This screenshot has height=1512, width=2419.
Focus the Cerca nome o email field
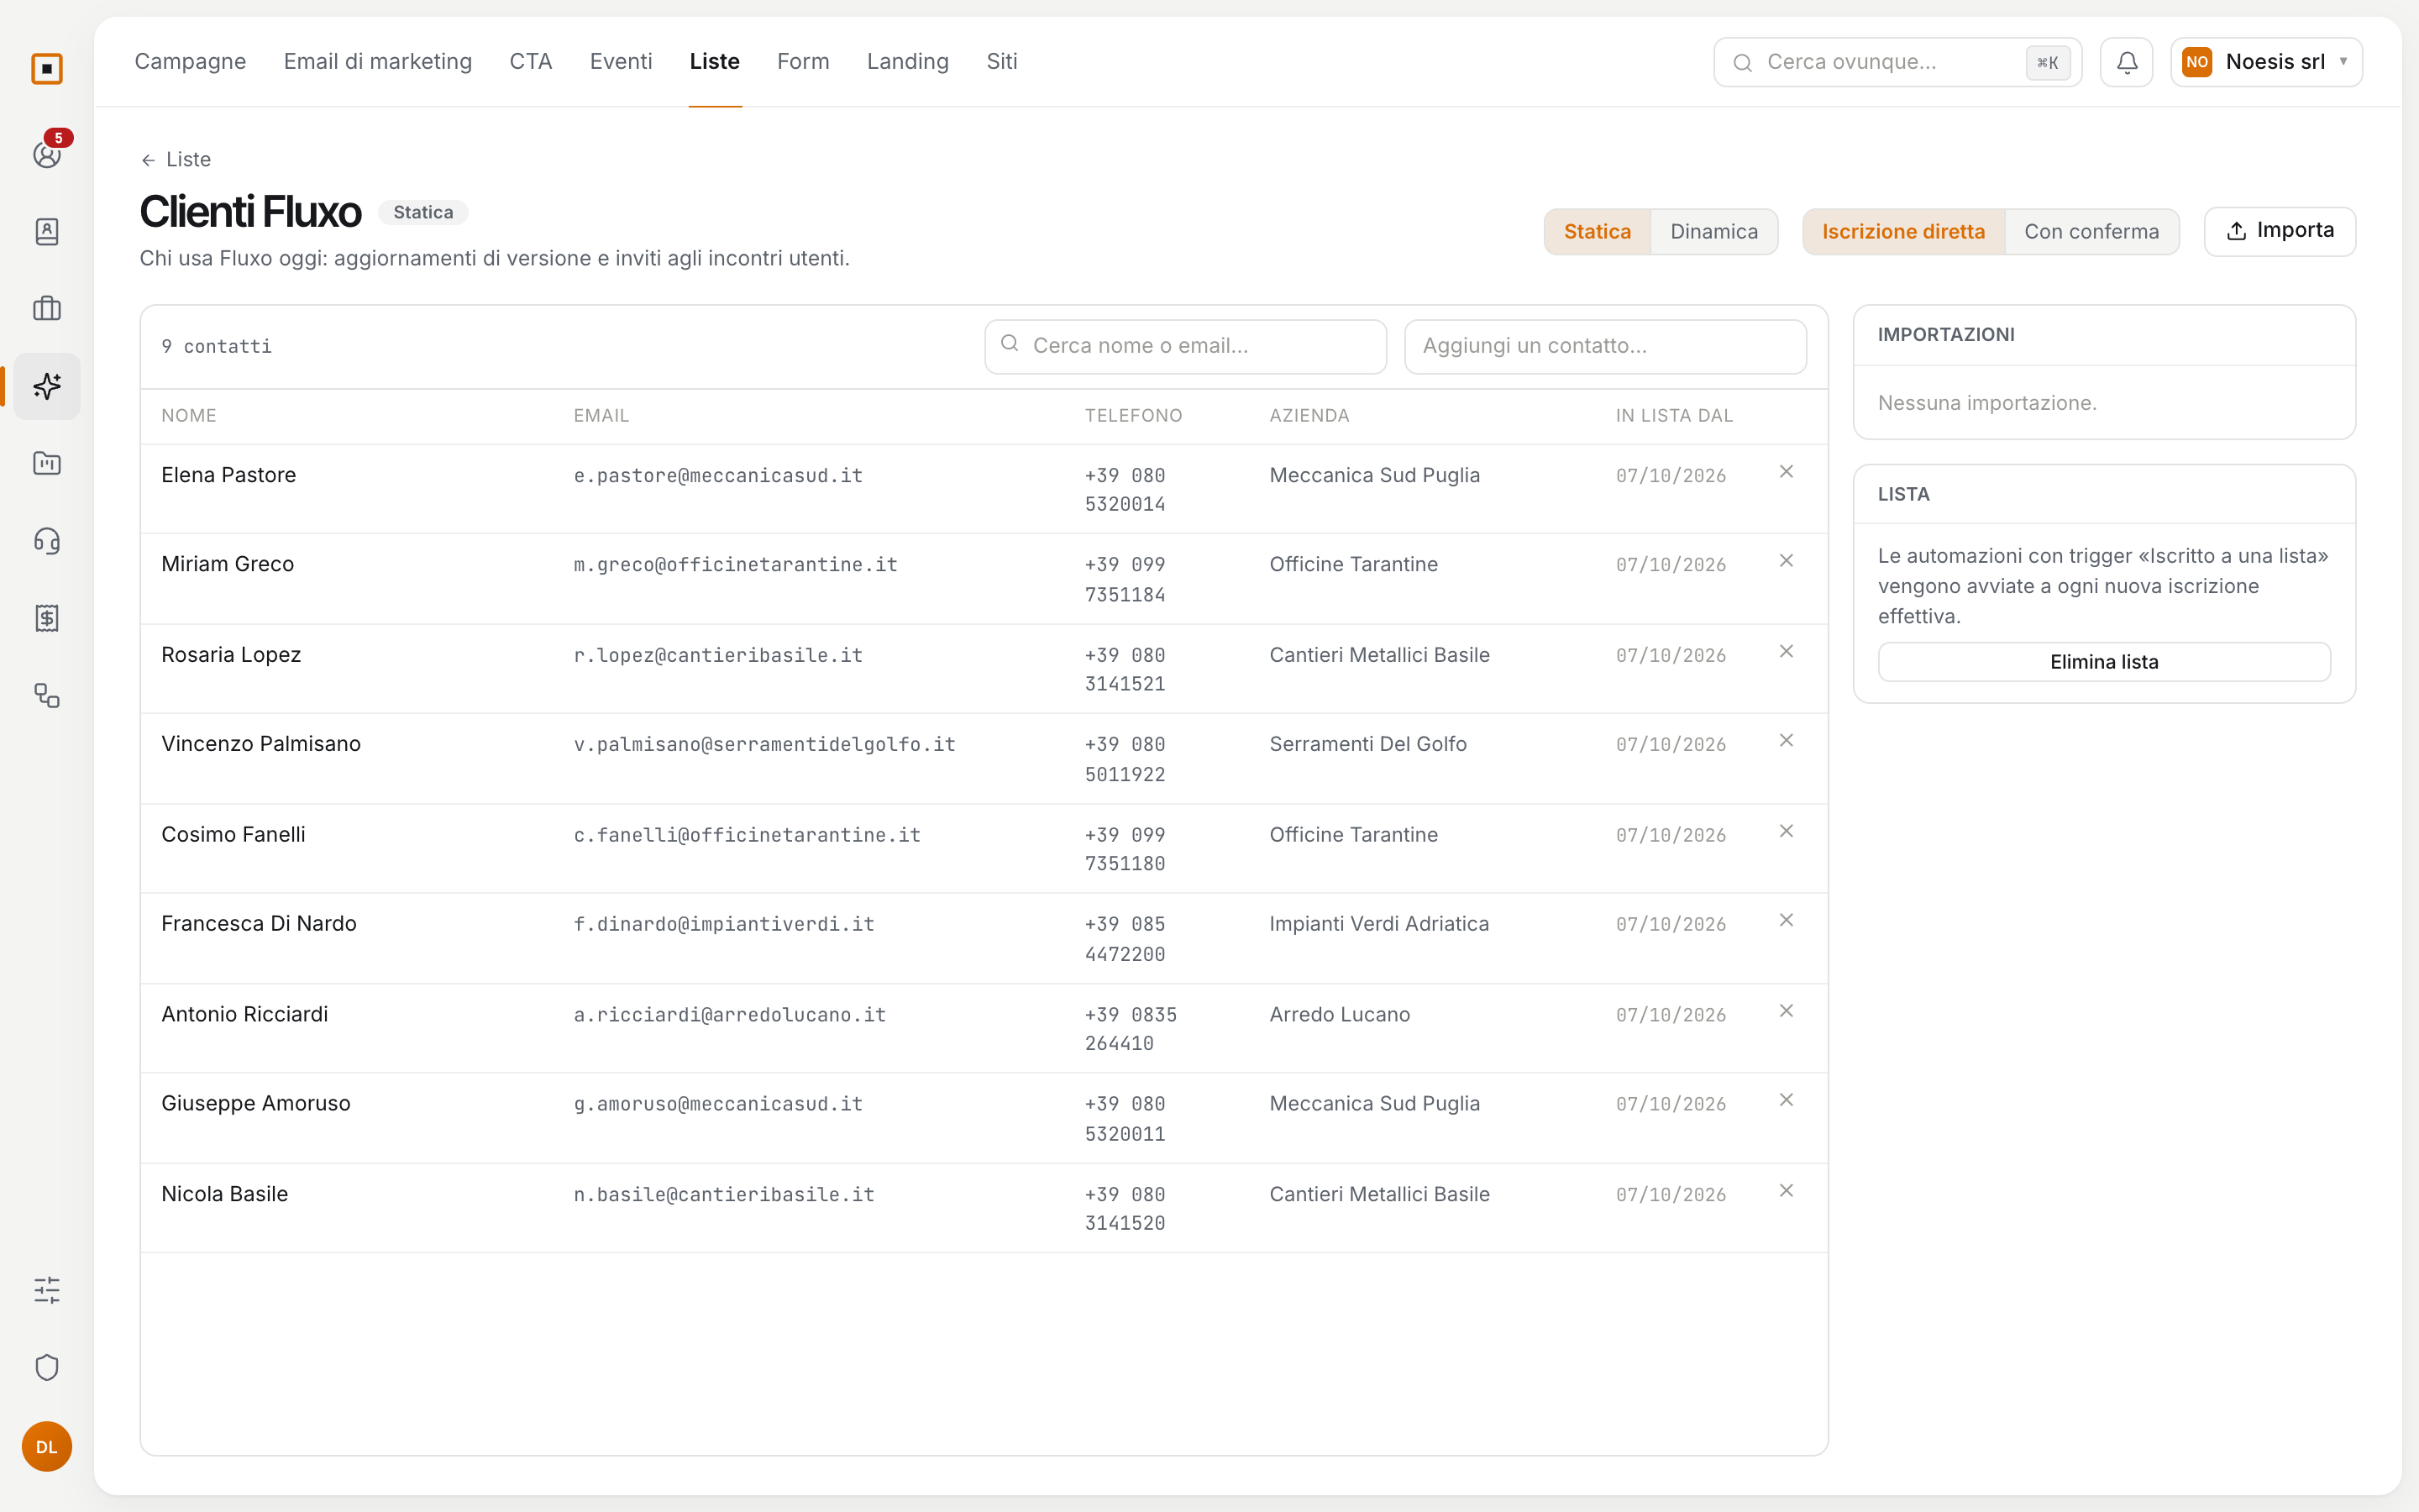(x=1185, y=346)
